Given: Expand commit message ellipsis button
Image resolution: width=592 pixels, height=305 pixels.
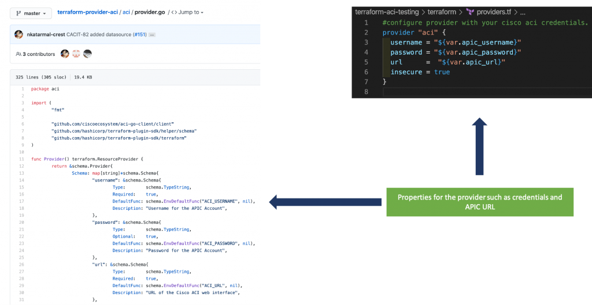Looking at the screenshot, I should coord(153,35).
